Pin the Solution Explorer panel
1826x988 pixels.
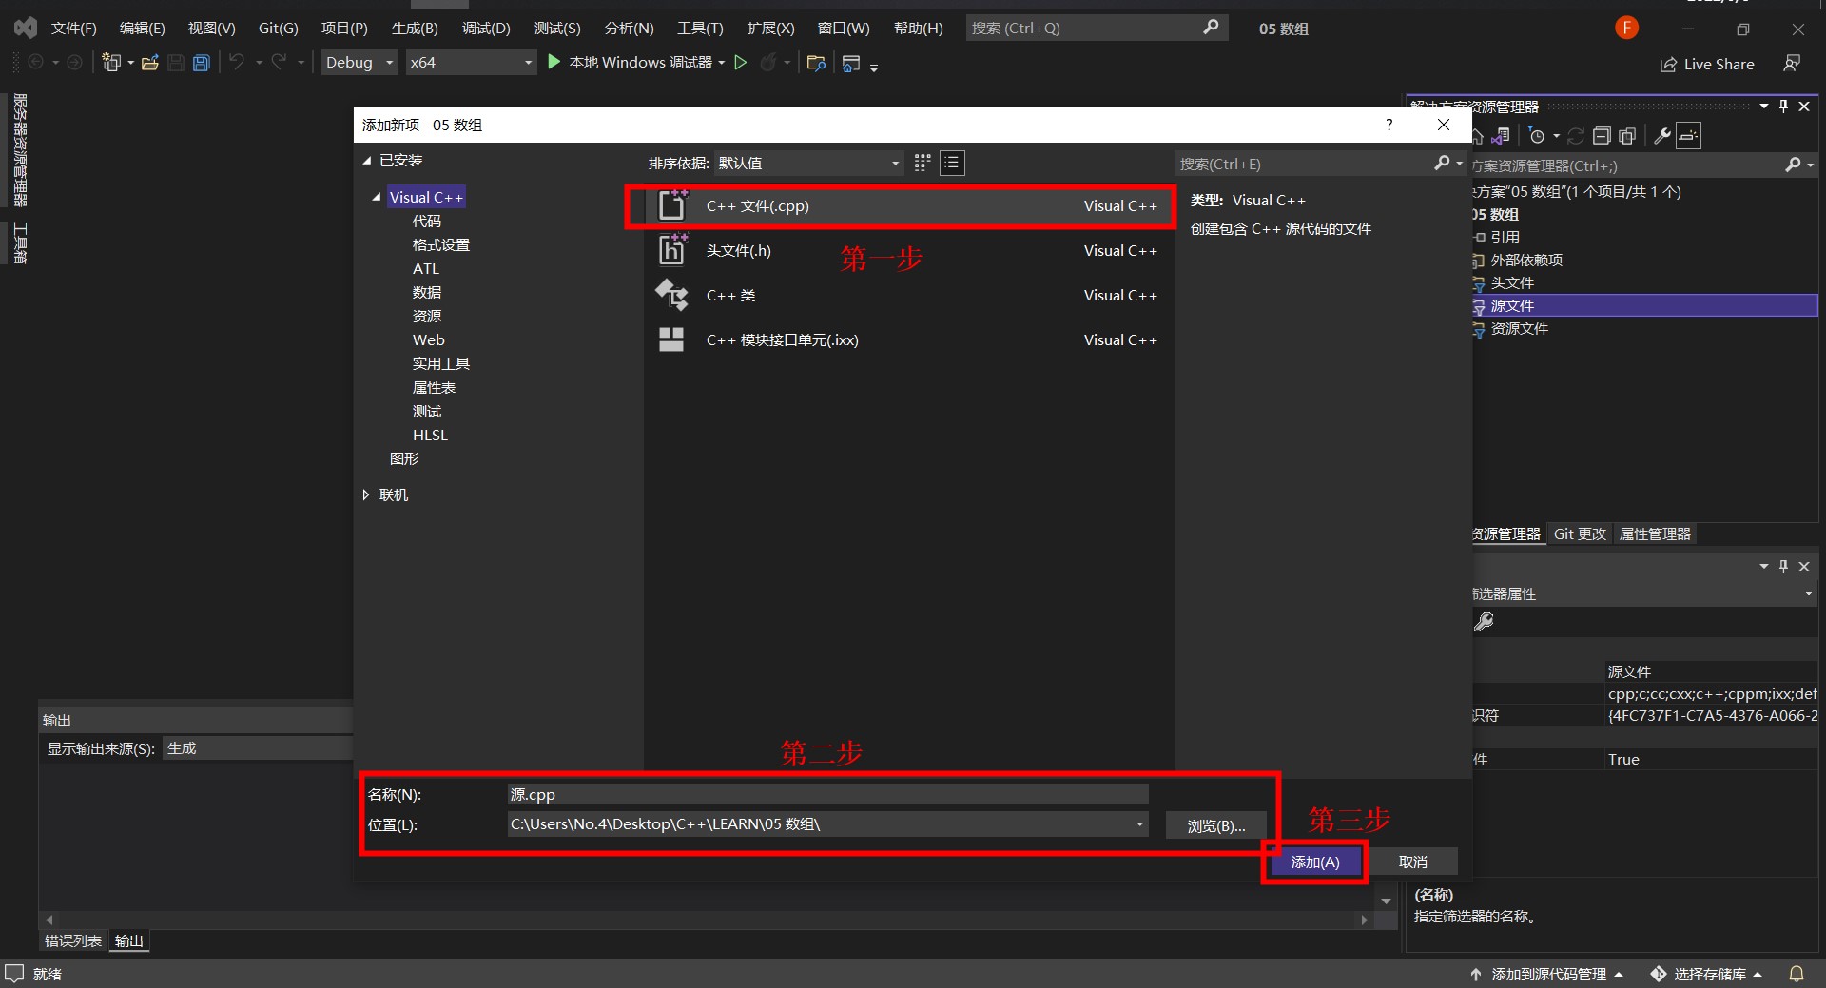[1783, 107]
